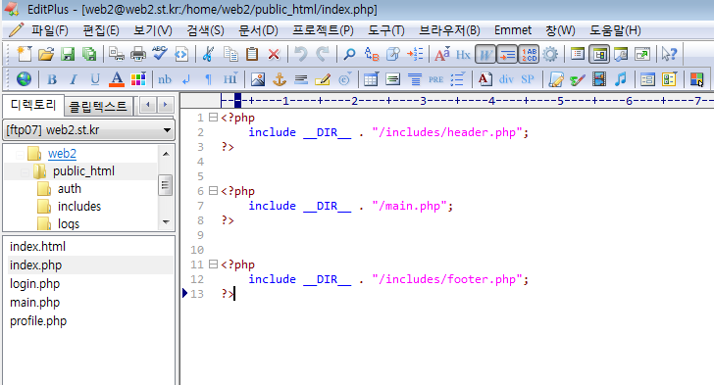This screenshot has height=385, width=714.
Task: Open main.php from file list
Action: pyautogui.click(x=34, y=303)
